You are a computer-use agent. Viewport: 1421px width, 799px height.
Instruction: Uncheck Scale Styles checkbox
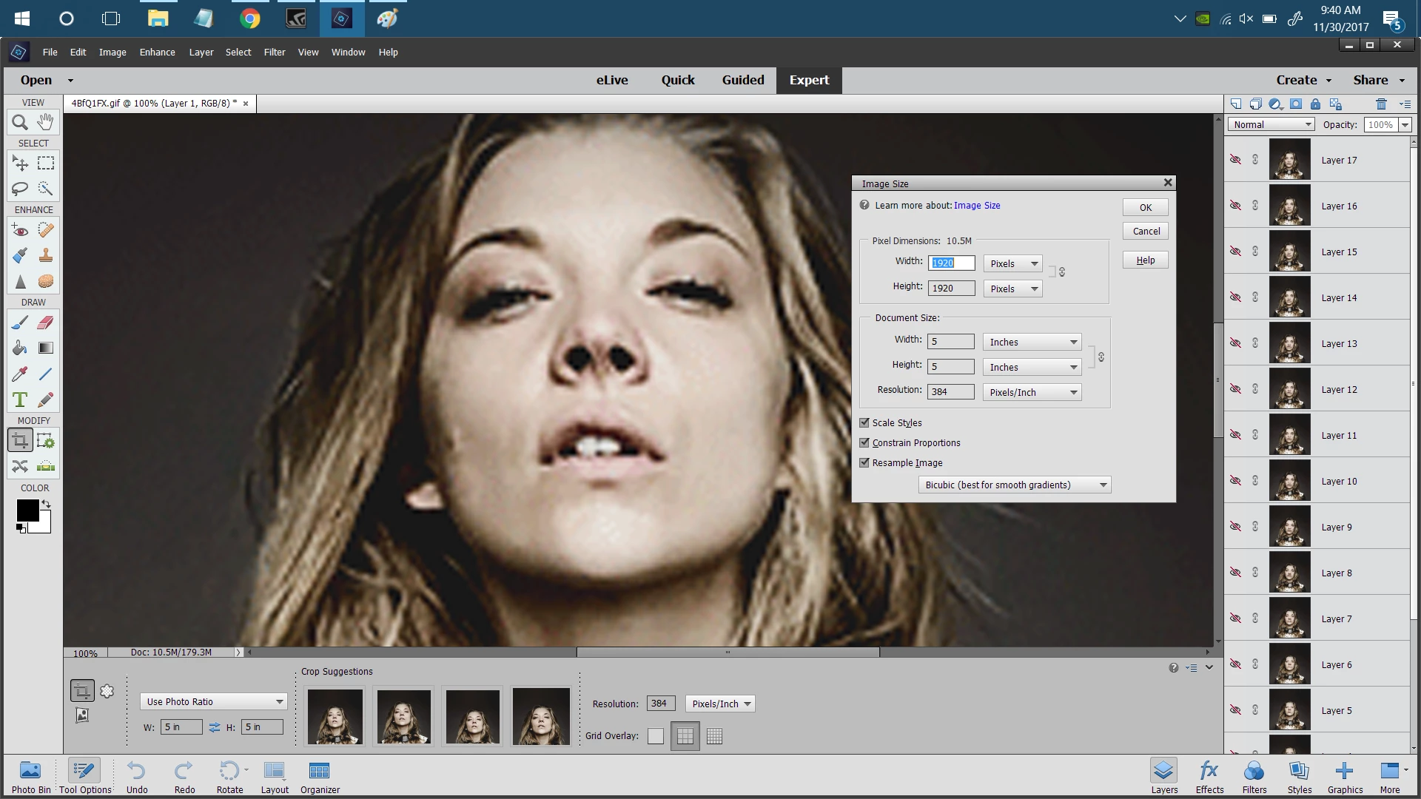(x=864, y=422)
